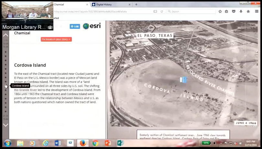Open the Downloads arrow in toolbar

(x=241, y=11)
